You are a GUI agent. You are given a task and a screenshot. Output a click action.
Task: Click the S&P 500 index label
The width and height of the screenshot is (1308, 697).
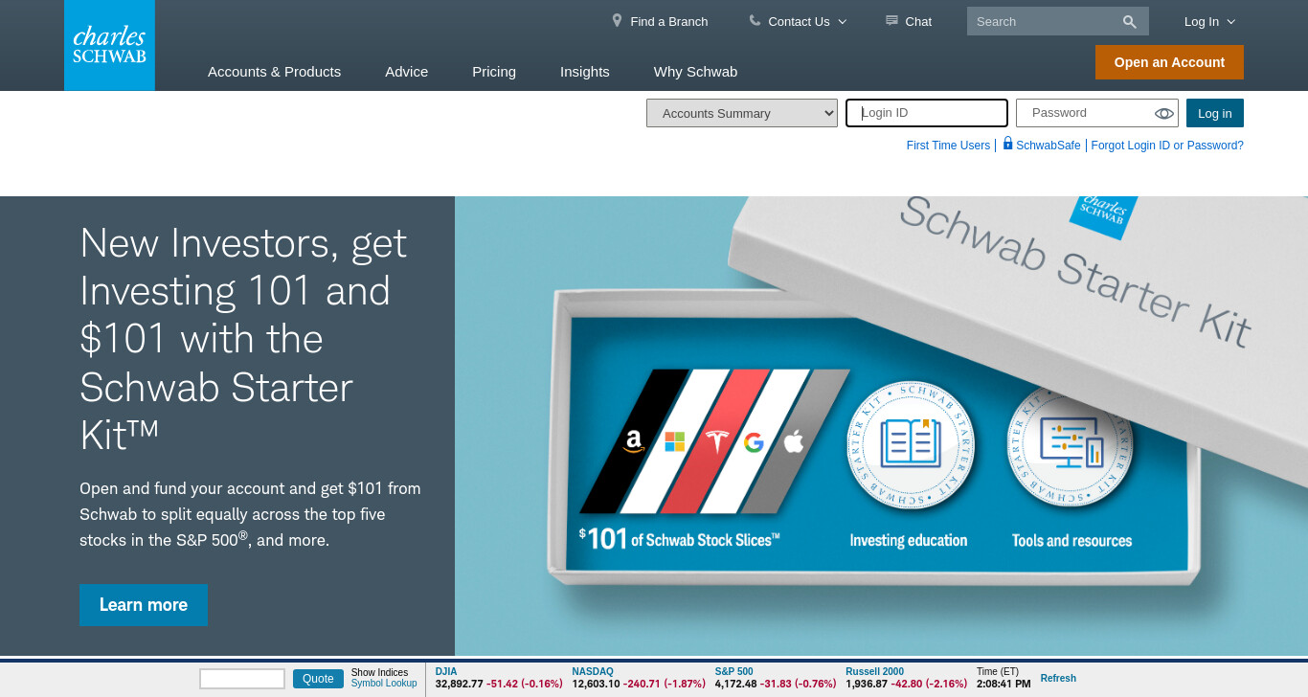[734, 672]
